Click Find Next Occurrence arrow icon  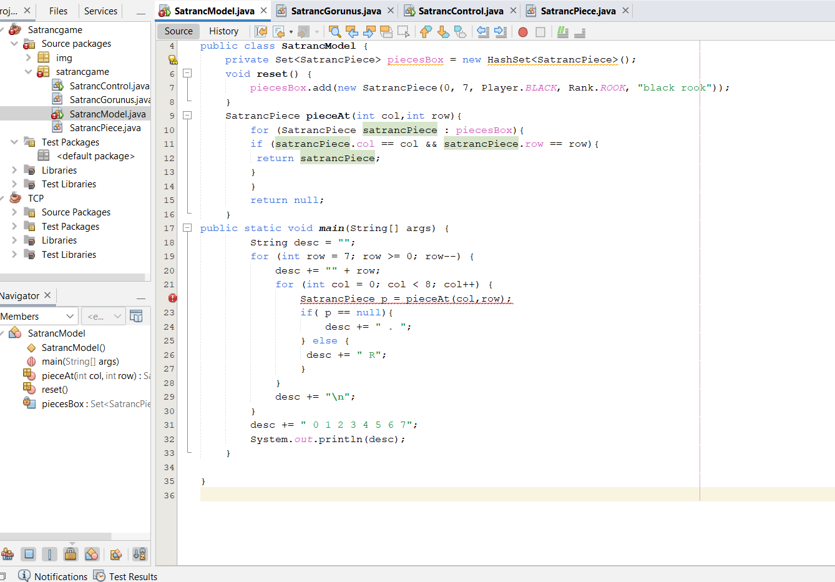tap(369, 32)
